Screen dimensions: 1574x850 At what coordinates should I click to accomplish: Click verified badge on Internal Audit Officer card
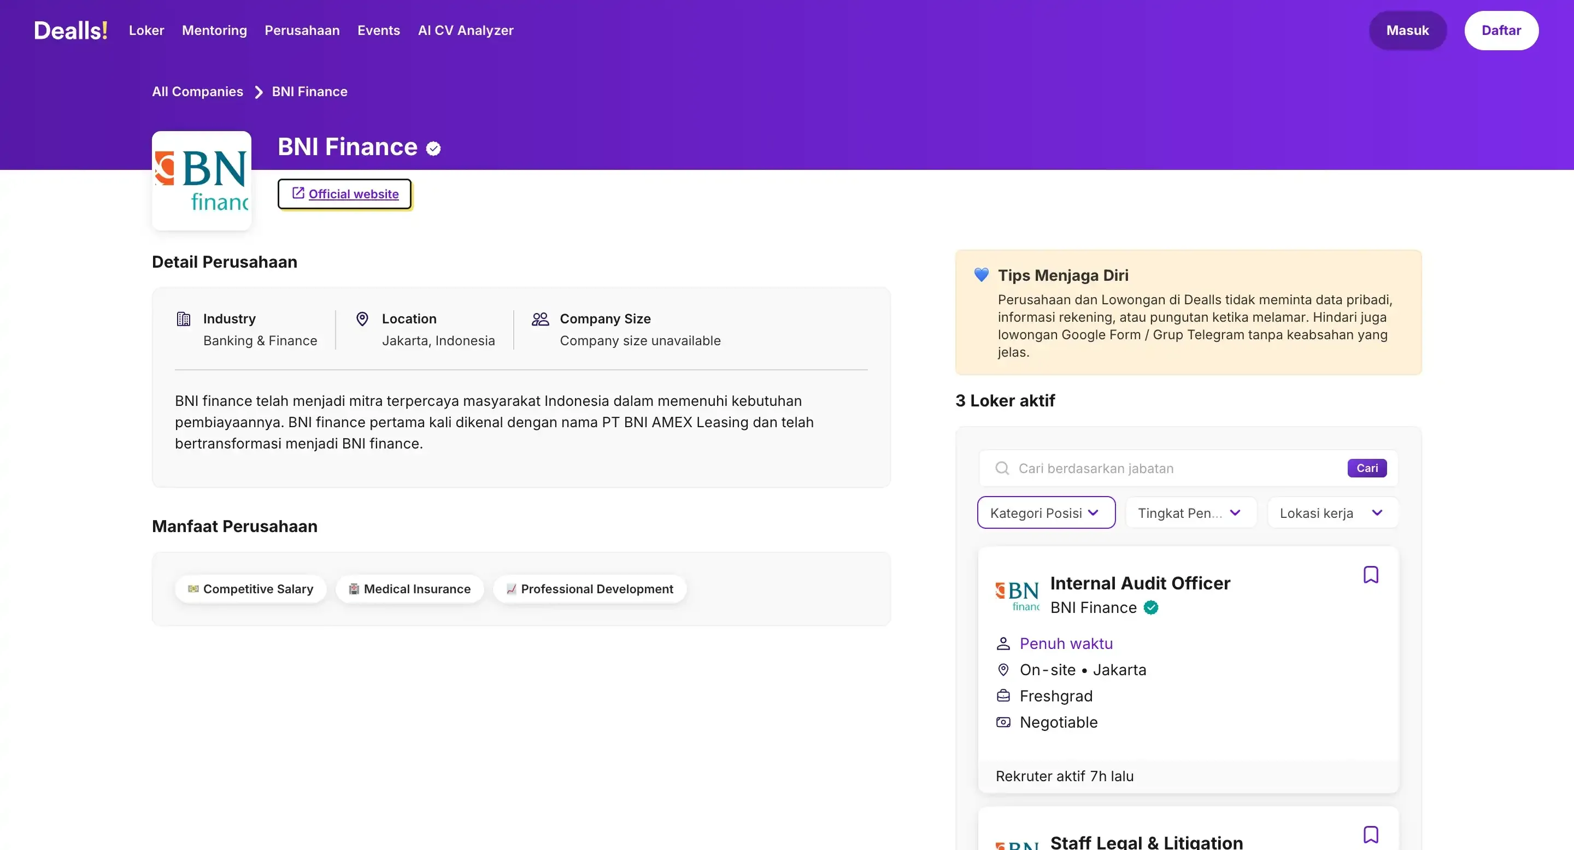point(1151,607)
